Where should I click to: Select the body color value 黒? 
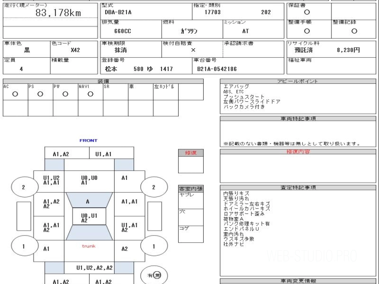27,50
